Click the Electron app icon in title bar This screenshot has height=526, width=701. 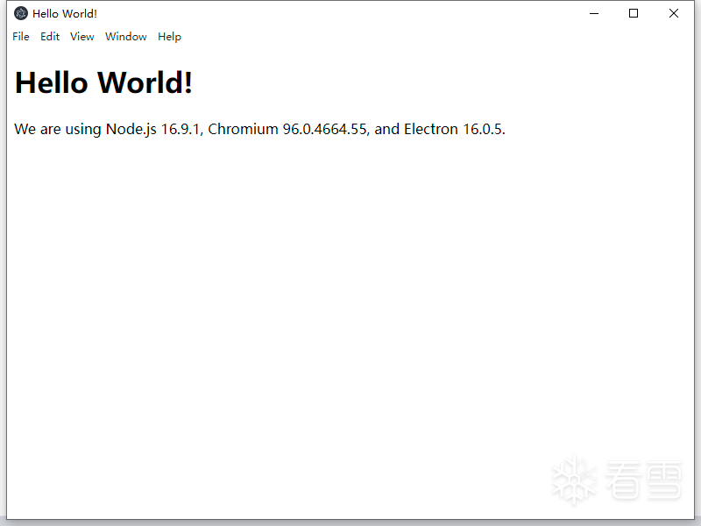[20, 13]
